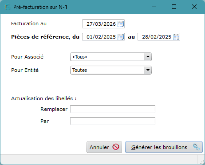Close the Pré-facturation window
The width and height of the screenshot is (205, 165).
pyautogui.click(x=194, y=7)
